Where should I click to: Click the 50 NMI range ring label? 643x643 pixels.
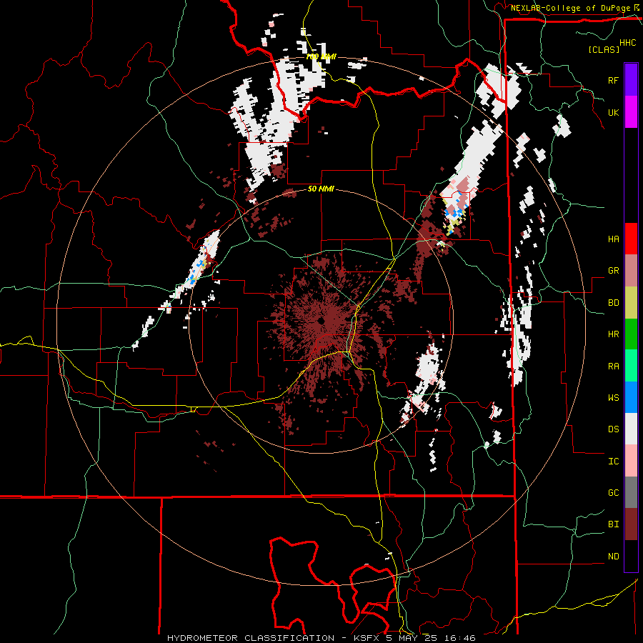(x=321, y=189)
